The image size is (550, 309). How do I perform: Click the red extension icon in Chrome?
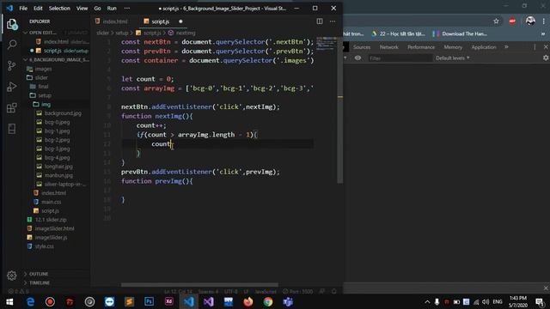click(512, 21)
